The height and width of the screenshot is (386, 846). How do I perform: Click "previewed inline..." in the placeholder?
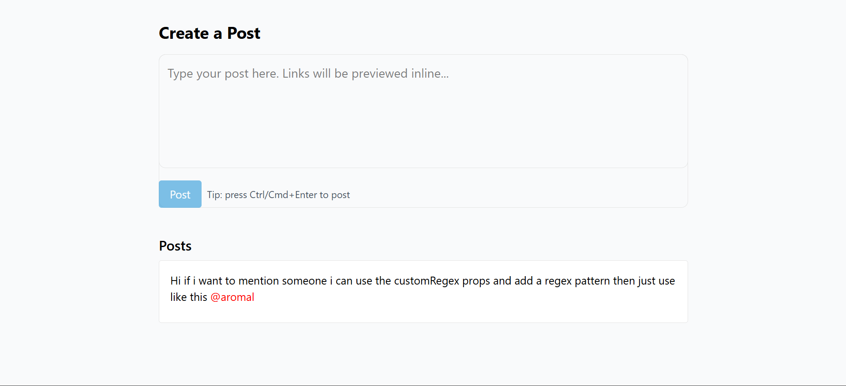pyautogui.click(x=400, y=74)
